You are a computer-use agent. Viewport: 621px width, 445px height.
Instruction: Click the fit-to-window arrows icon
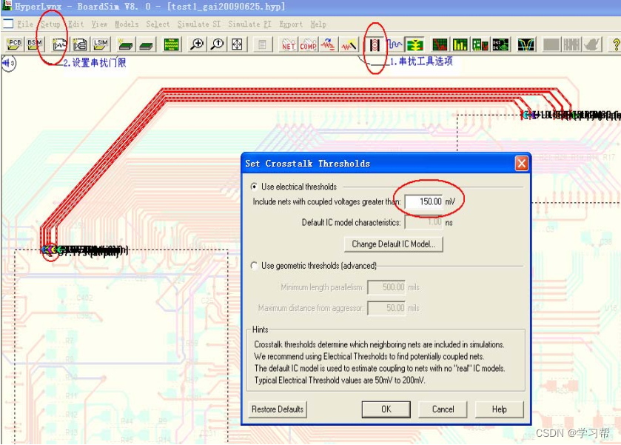point(238,44)
